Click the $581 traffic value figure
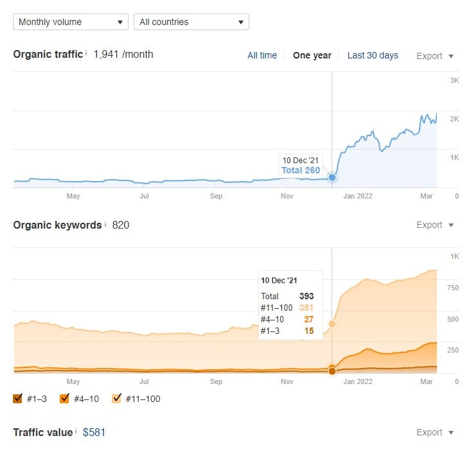 tap(94, 432)
